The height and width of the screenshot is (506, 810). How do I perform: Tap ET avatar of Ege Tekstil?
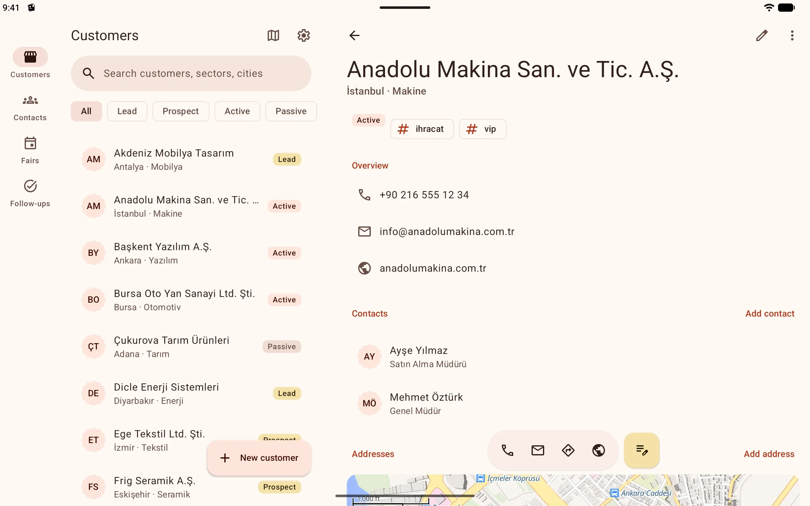coord(93,441)
